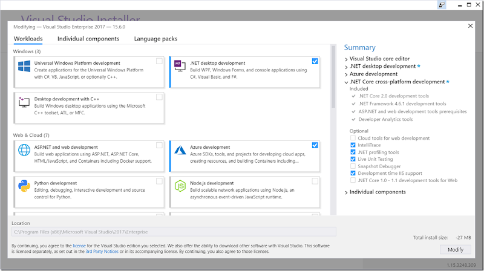Click .NET Core 2.0 development tools item

(394, 96)
